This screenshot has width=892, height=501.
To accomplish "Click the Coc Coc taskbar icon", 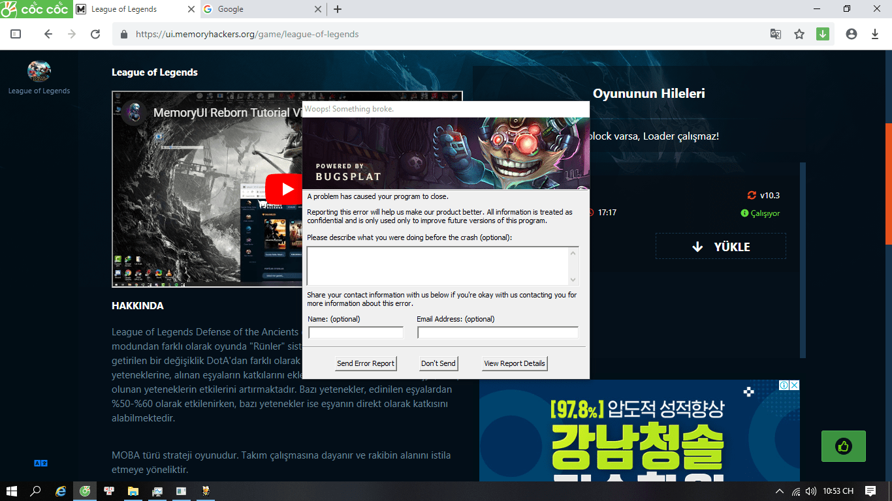I will pyautogui.click(x=85, y=491).
